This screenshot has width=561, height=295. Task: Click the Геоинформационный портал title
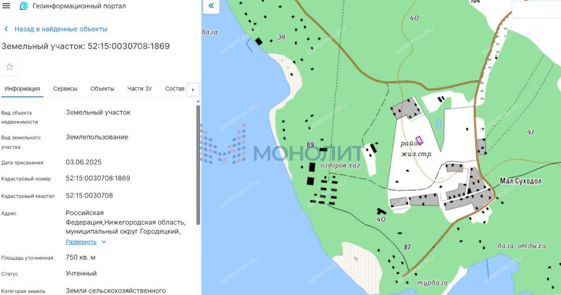[x=79, y=6]
